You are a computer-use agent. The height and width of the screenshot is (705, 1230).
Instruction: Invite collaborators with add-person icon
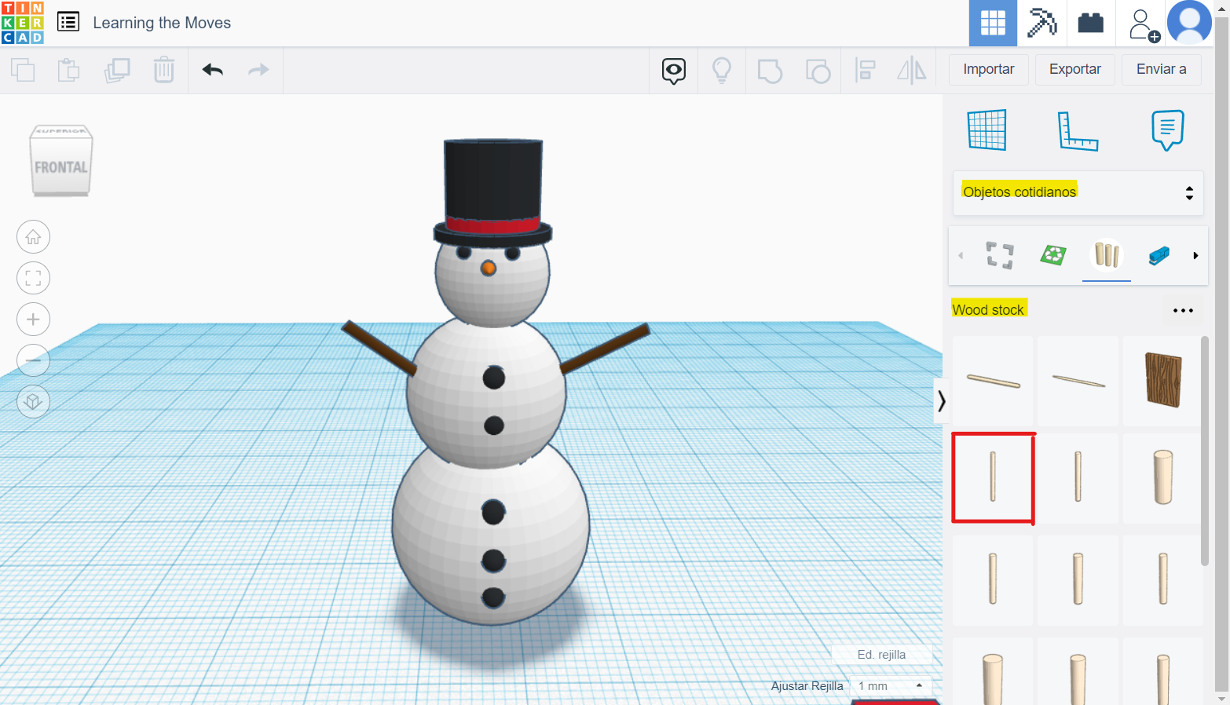tap(1144, 24)
